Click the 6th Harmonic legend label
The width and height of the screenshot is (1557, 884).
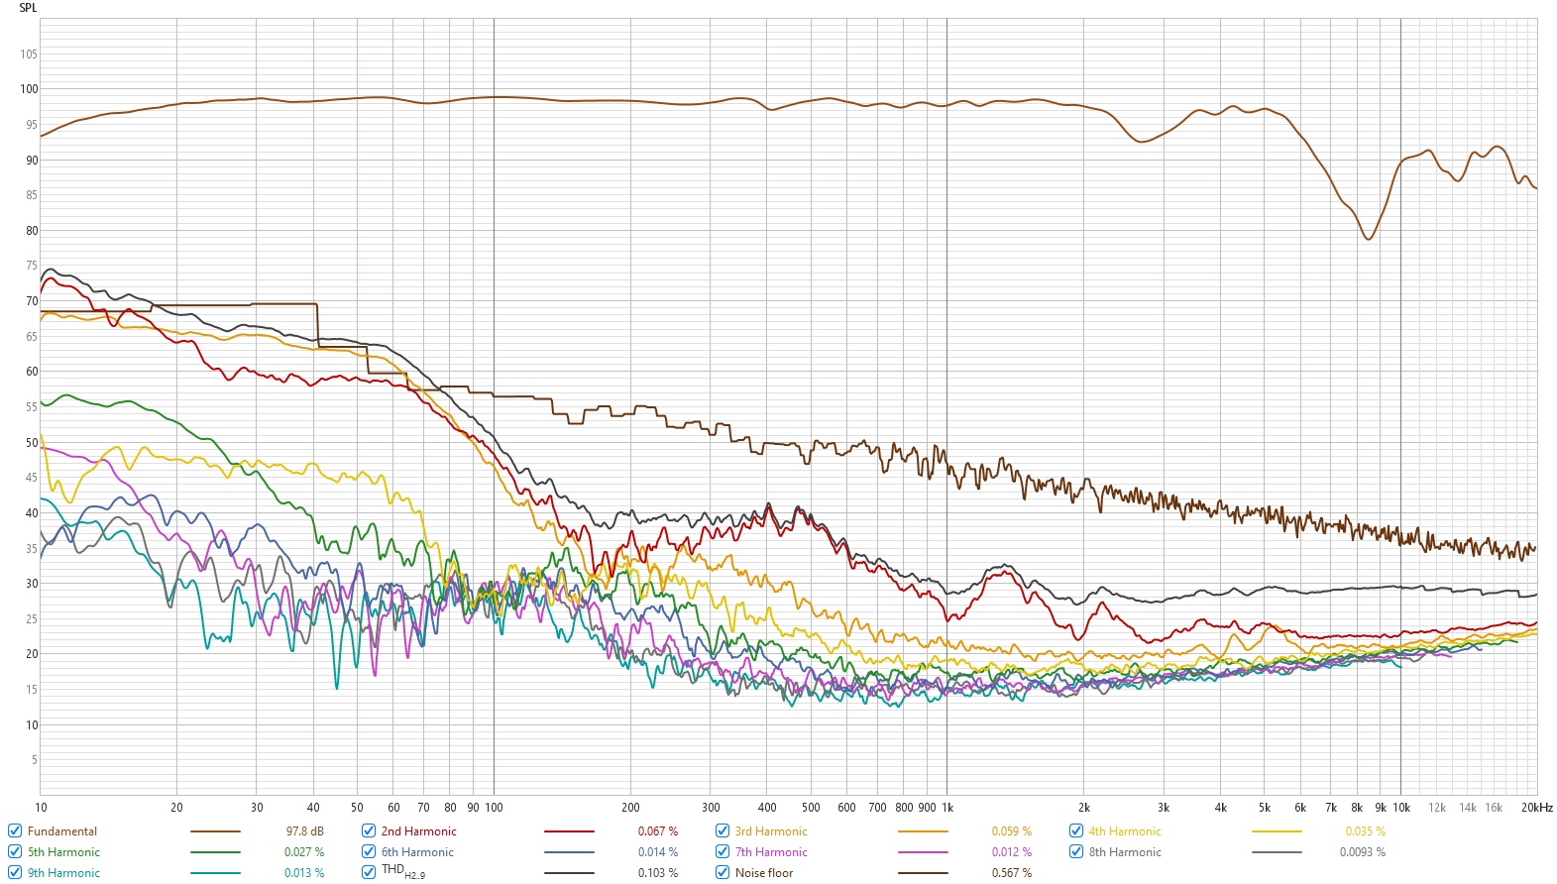(x=417, y=852)
